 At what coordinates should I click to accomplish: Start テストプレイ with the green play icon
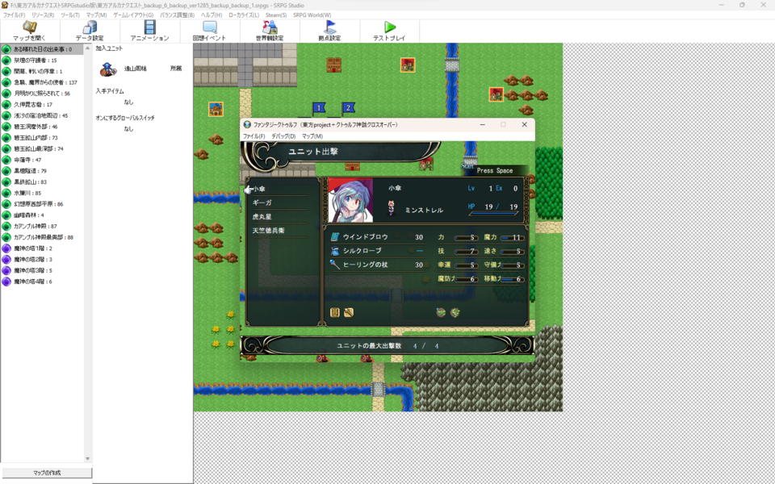[x=390, y=27]
